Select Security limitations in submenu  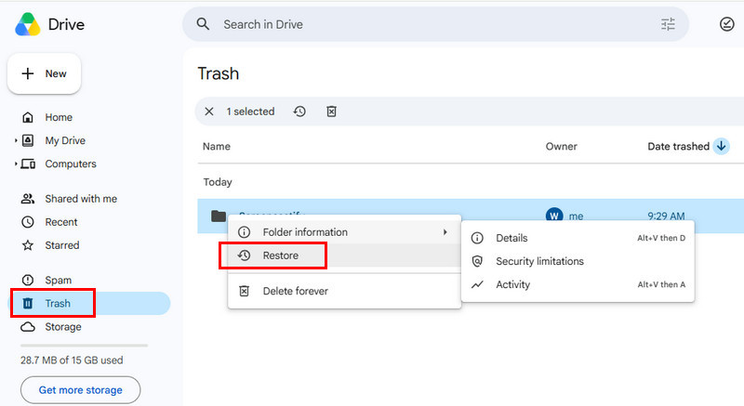[x=578, y=261]
